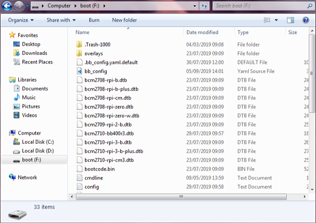The height and width of the screenshot is (223, 316).
Task: Click the search magnifier icon
Action: coord(310,5)
